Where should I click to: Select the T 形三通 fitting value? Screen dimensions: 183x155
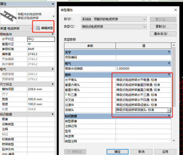coord(143,95)
